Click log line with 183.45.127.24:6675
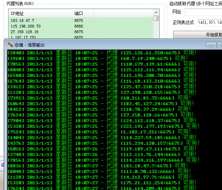This screenshot has width=222, height=190. point(101,104)
